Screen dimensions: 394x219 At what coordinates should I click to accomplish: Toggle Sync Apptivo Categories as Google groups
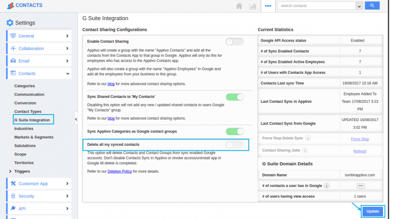coord(235,132)
